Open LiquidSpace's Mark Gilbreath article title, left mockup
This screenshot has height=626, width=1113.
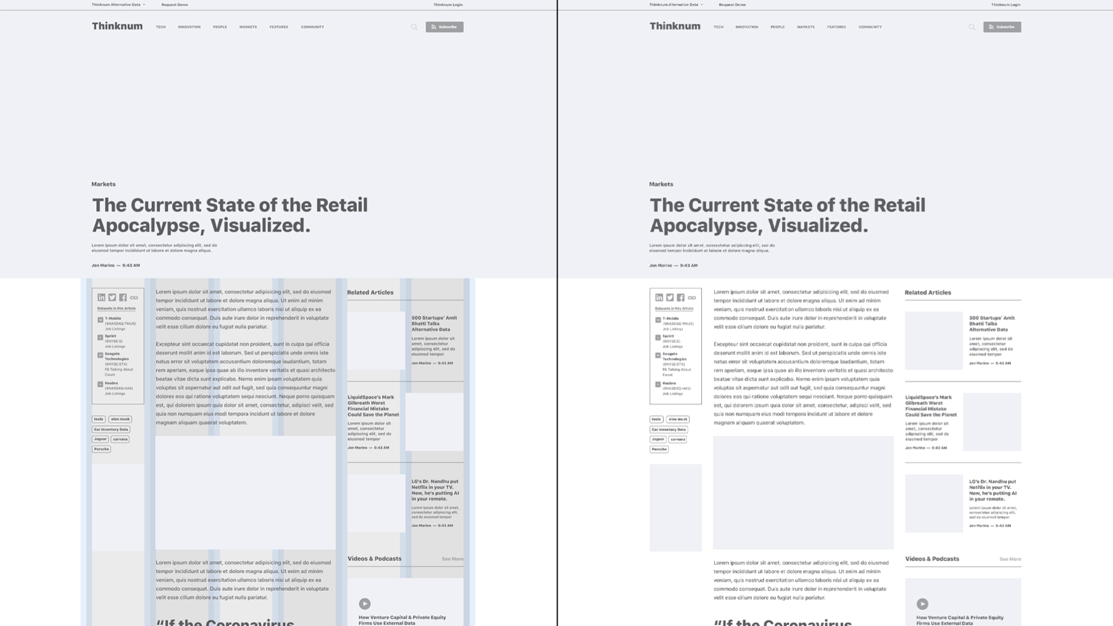pyautogui.click(x=373, y=406)
